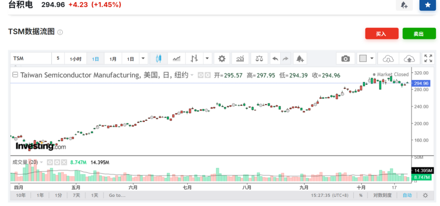The width and height of the screenshot is (440, 206).
Task: Click the 台积电 stock name heading
Action: click(21, 5)
